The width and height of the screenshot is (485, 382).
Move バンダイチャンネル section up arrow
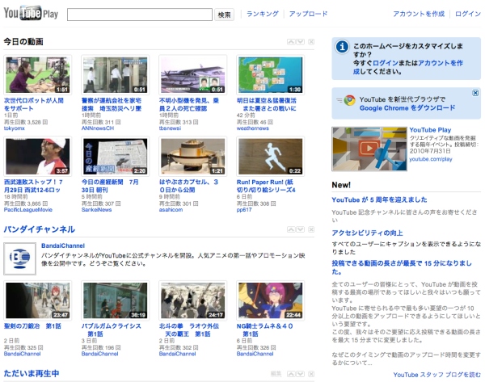(291, 229)
